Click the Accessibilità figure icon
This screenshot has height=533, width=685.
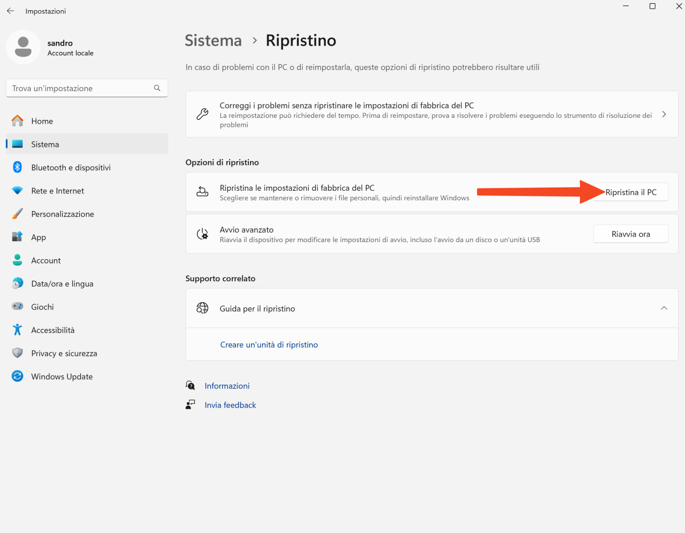click(x=18, y=330)
